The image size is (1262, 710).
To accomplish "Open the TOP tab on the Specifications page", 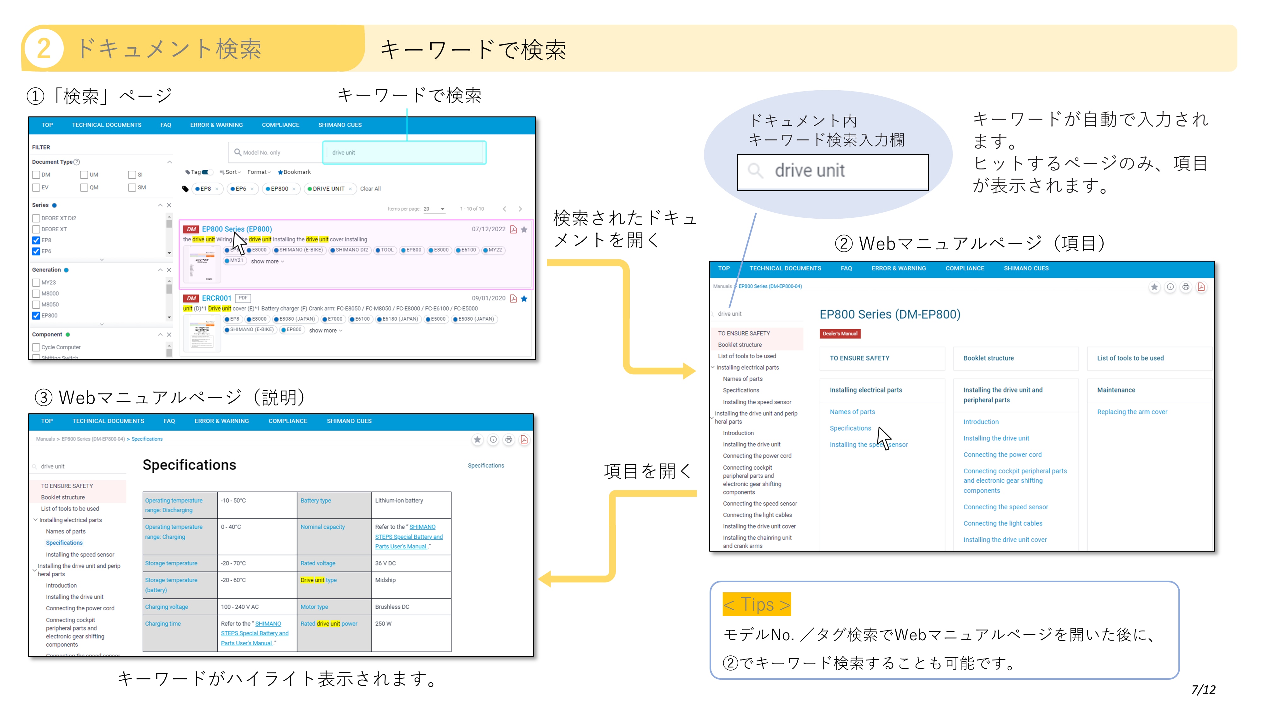I will [x=47, y=421].
